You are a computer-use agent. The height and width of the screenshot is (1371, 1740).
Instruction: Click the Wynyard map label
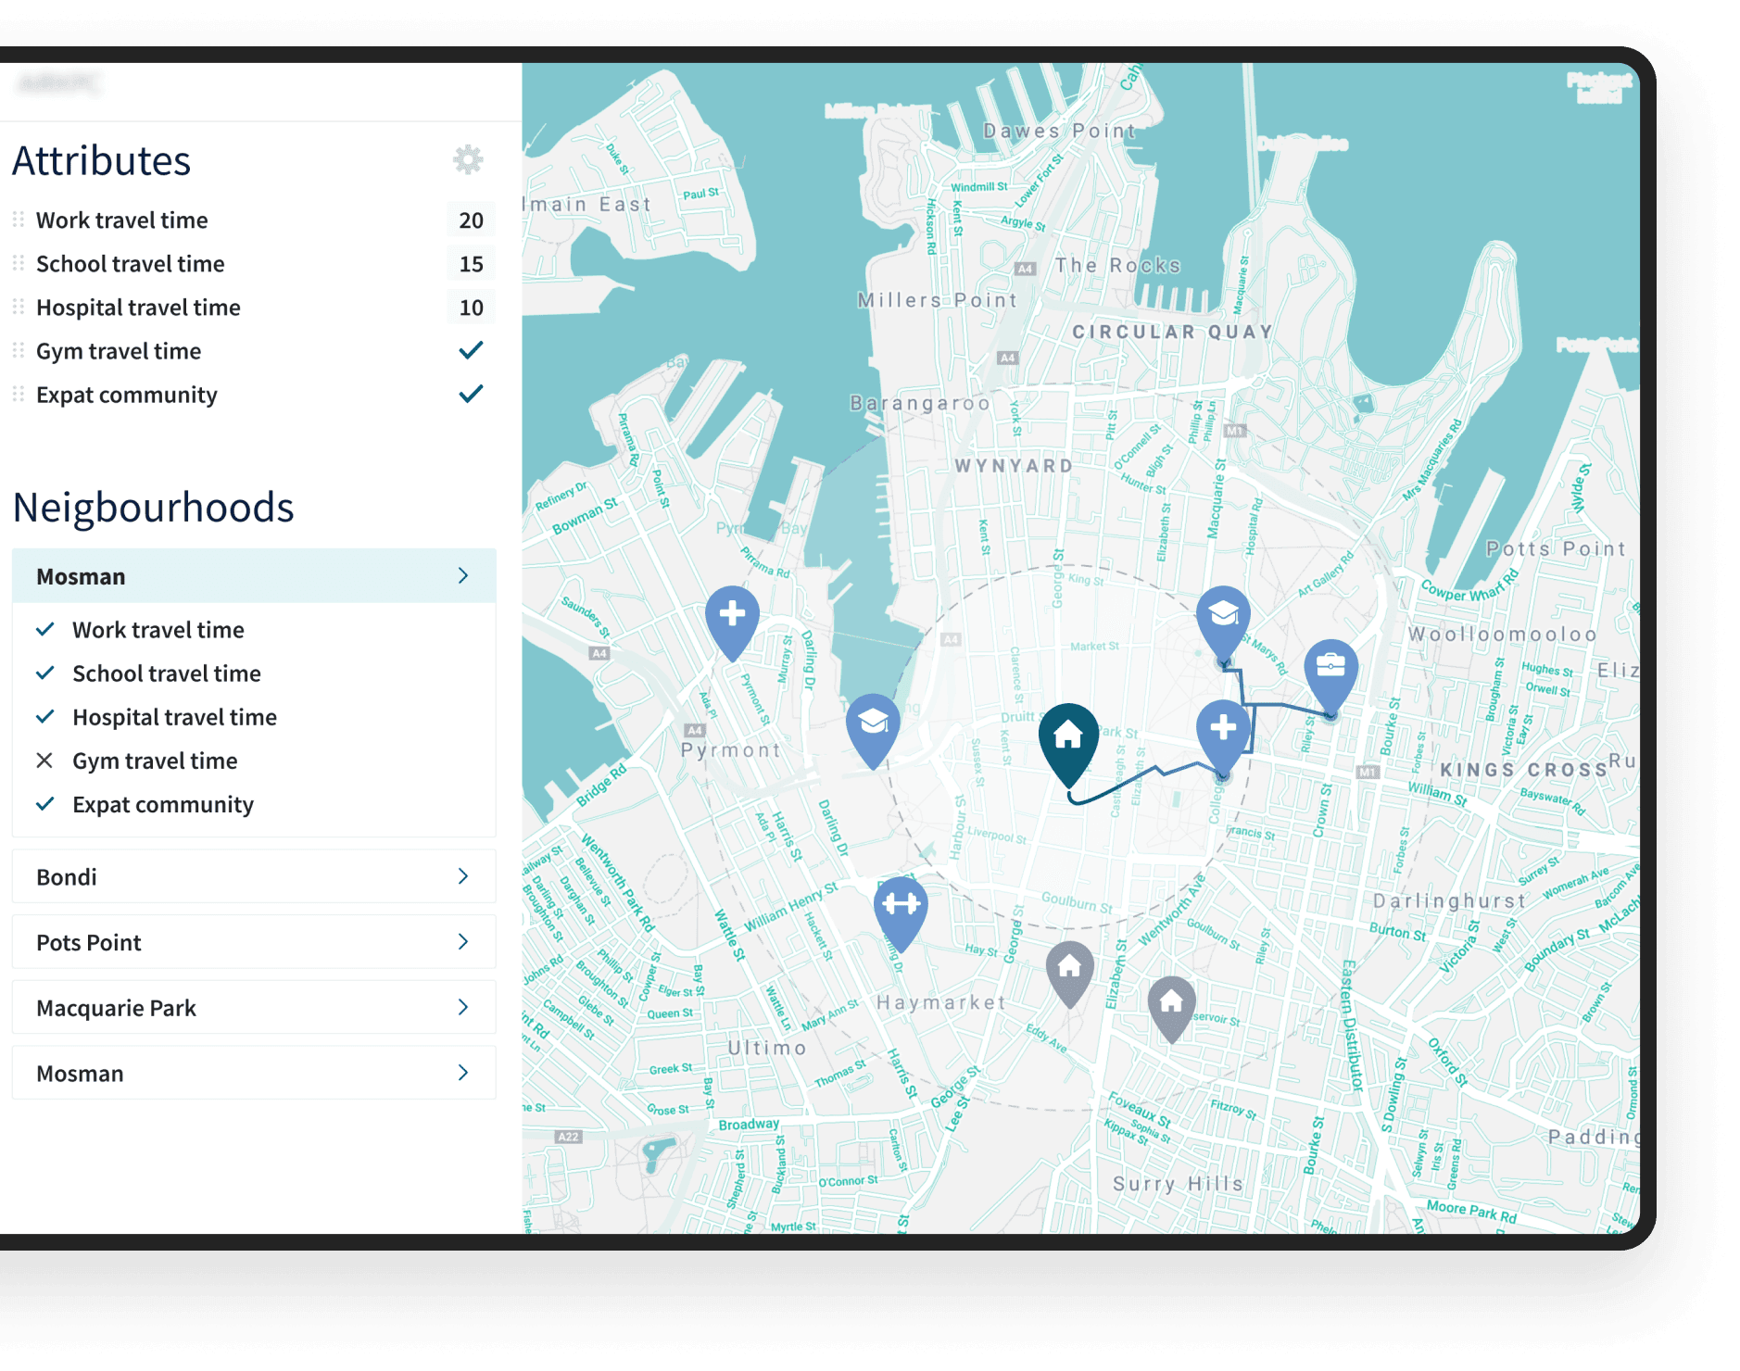pyautogui.click(x=1014, y=465)
